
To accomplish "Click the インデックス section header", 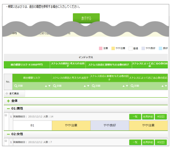I will [x=86, y=57].
